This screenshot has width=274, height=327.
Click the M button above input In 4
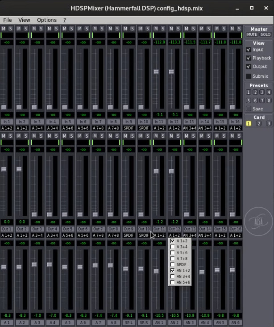point(49,29)
